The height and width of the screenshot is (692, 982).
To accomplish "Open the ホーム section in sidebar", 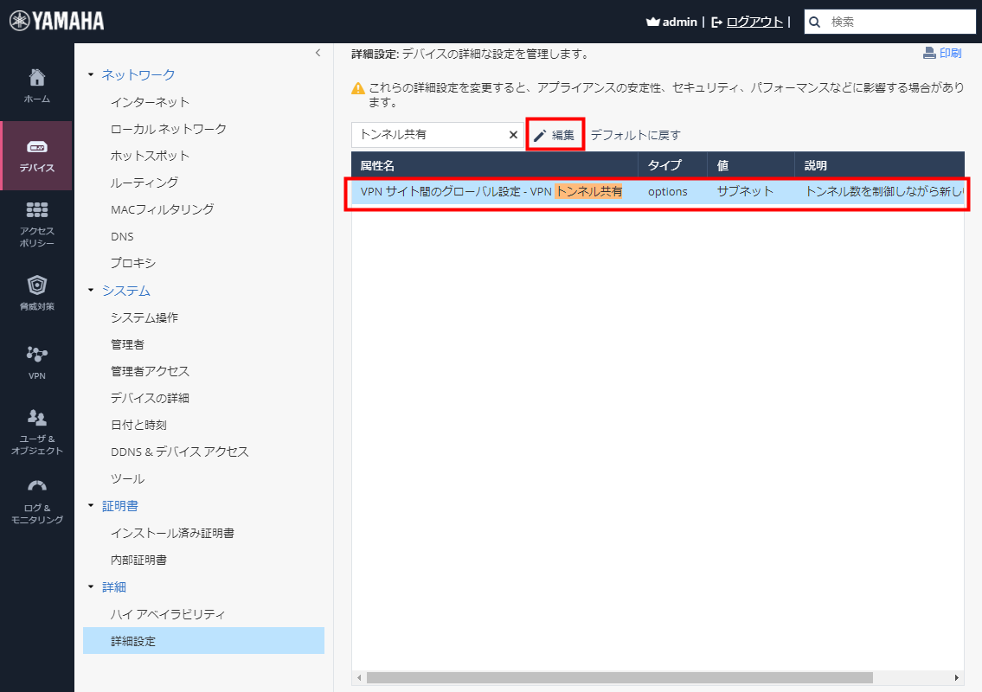I will tap(36, 82).
